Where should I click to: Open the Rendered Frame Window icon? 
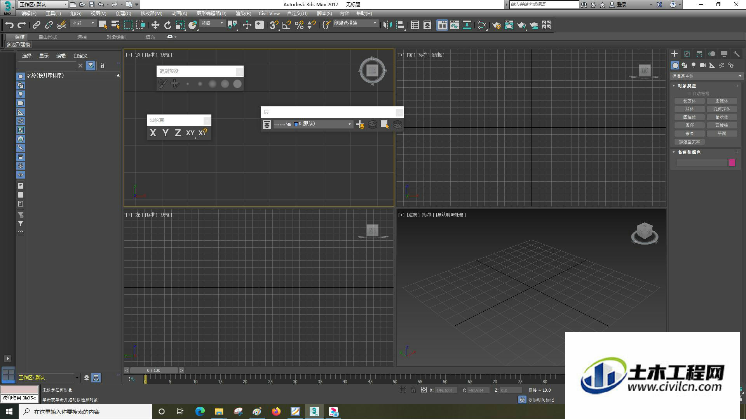pyautogui.click(x=509, y=25)
